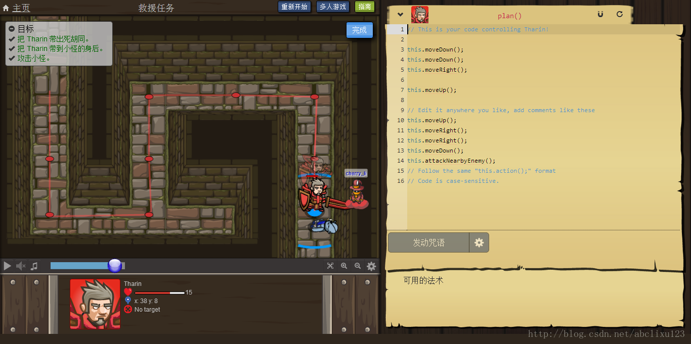Viewport: 691px width, 344px height.
Task: Click the 可用的法术 heading
Action: 423,280
